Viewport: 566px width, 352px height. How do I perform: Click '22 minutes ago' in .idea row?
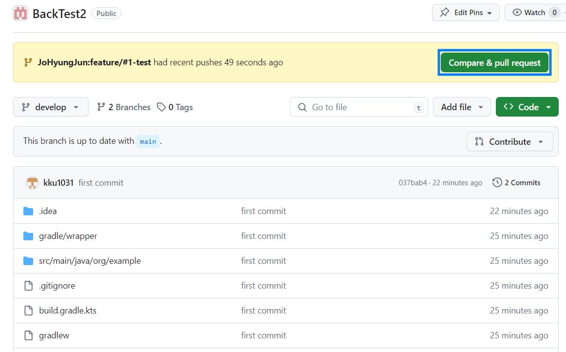519,211
